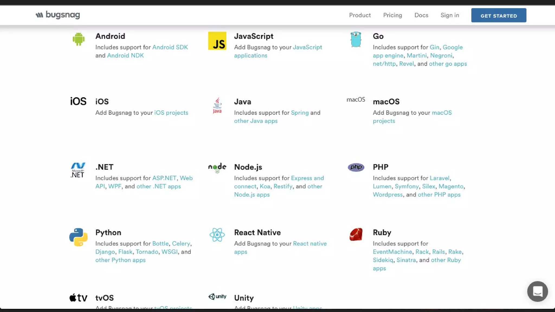The width and height of the screenshot is (555, 312).
Task: Go to Docs in the header
Action: click(421, 15)
